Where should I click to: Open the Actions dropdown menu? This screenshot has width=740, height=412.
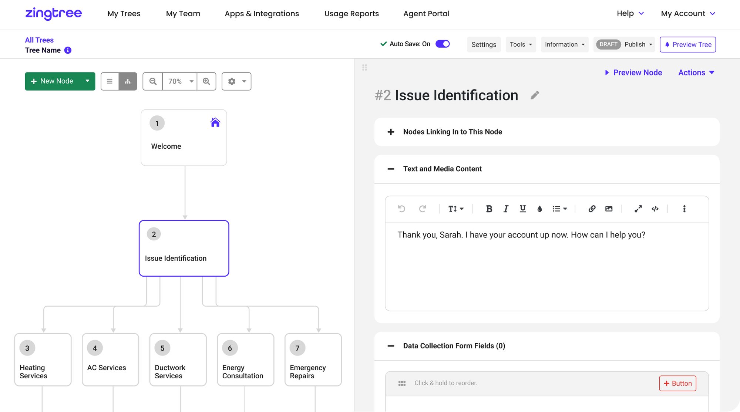click(x=696, y=72)
